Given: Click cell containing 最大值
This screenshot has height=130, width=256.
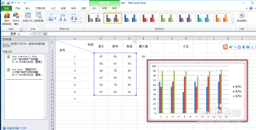Looking at the screenshot, I should (143, 47).
